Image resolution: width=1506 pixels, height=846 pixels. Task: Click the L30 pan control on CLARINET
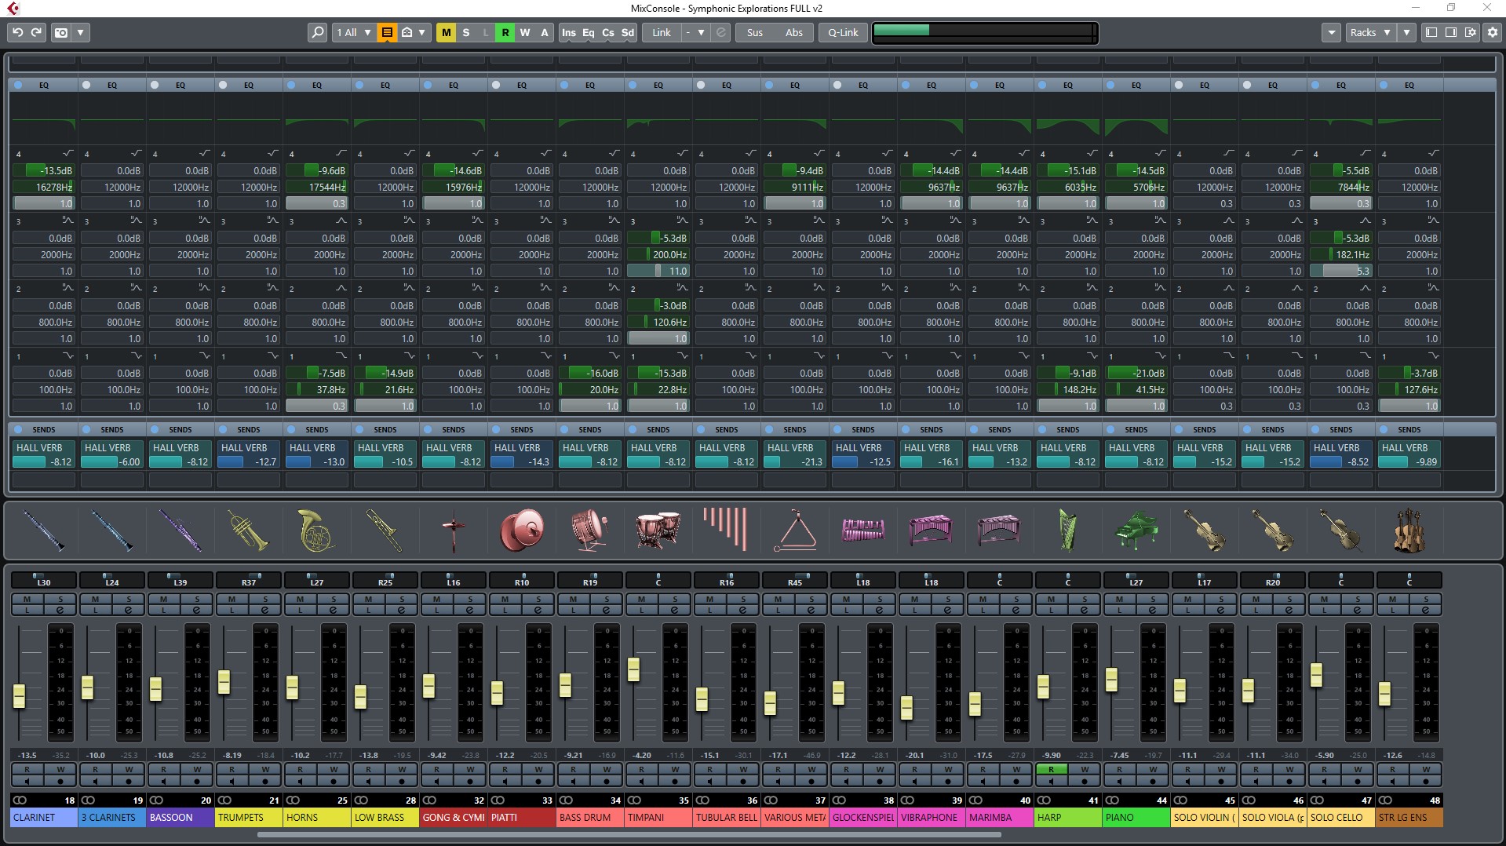pyautogui.click(x=43, y=580)
